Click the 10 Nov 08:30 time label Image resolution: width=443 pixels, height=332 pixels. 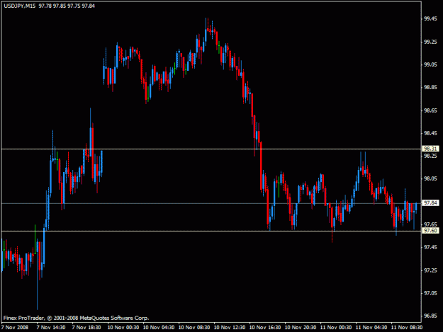pos(194,327)
